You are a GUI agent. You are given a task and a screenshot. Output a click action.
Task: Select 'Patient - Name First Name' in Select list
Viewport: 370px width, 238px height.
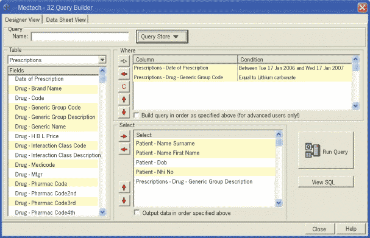coord(205,153)
